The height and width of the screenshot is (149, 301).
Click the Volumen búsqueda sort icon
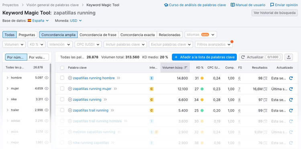point(186,67)
